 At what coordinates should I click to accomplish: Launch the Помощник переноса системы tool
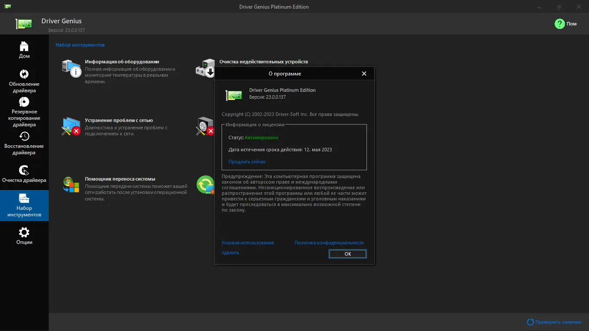120,179
